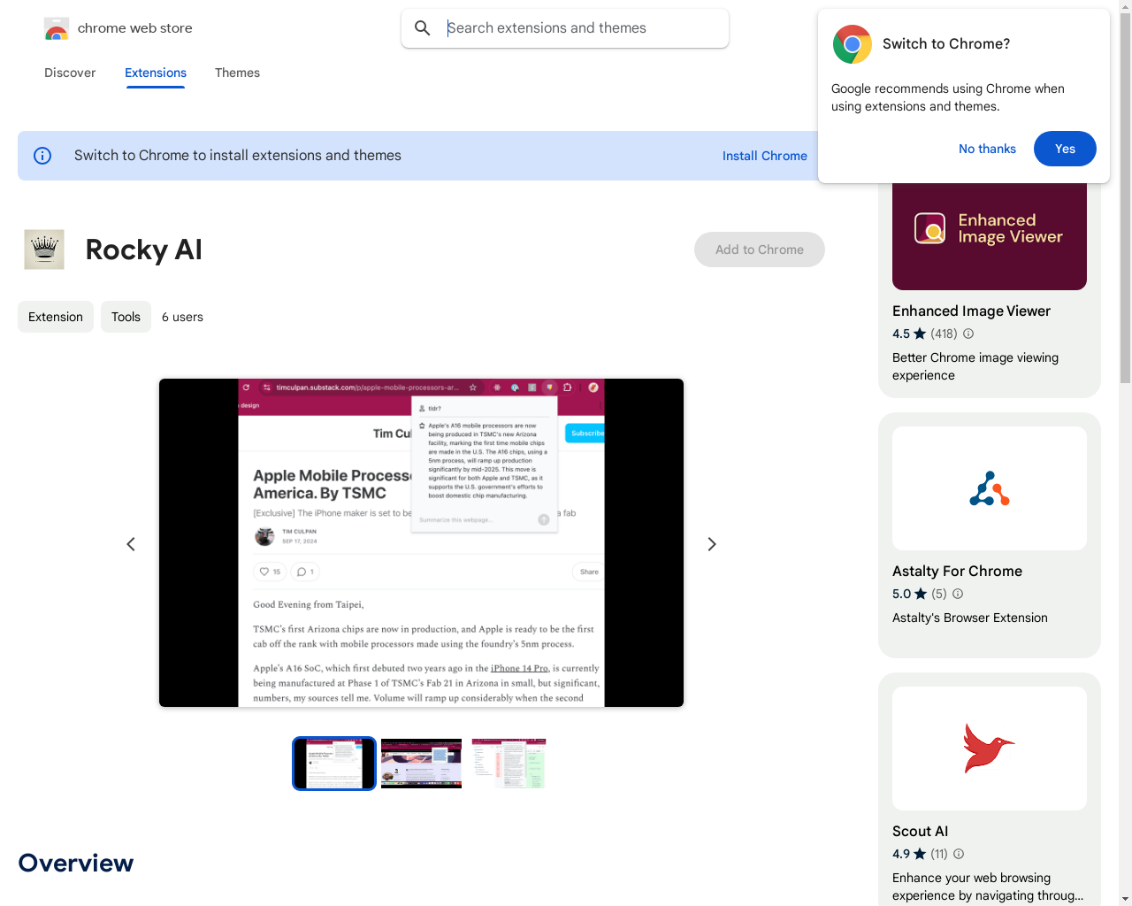
Task: Click the 5.0 rating of Astalty For Chrome
Action: click(x=901, y=594)
